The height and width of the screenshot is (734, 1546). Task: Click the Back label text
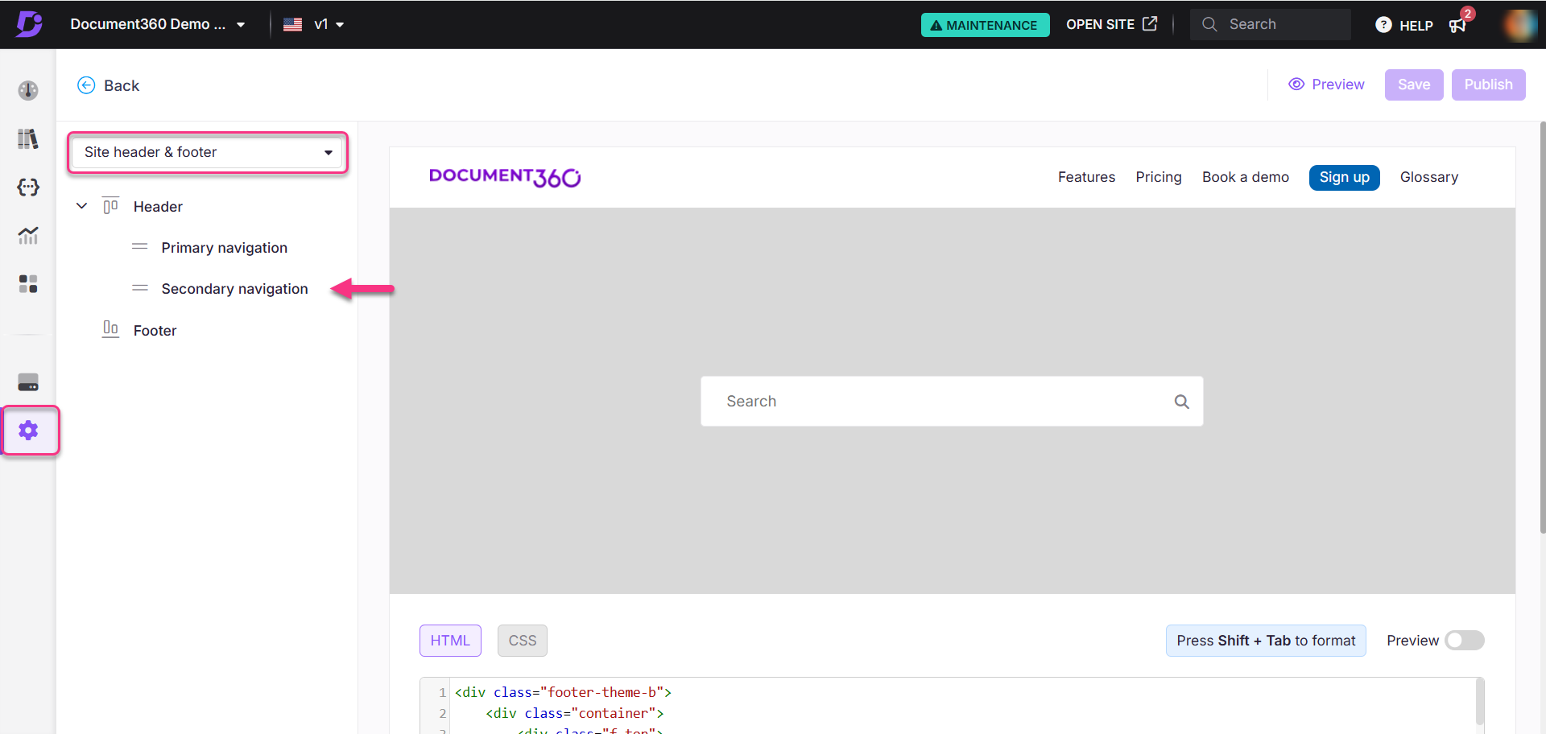[x=122, y=85]
